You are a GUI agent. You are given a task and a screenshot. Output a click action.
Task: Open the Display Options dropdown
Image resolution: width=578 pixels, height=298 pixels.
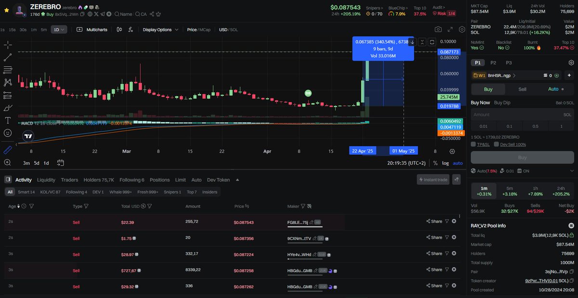coord(160,30)
